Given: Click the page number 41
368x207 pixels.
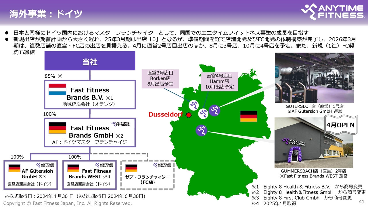Looking at the screenshot, I should tap(362, 201).
